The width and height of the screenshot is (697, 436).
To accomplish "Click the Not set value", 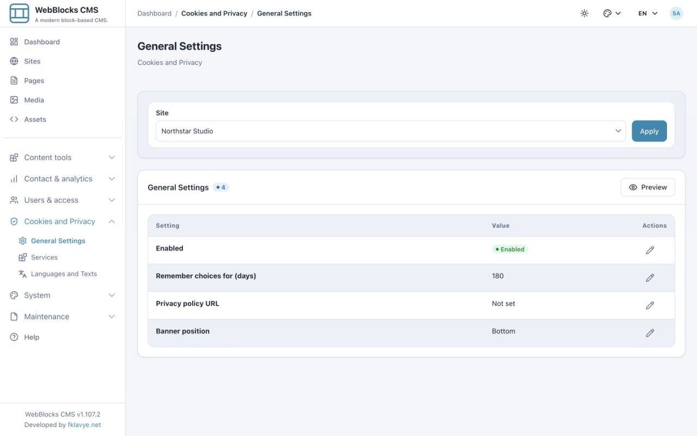I will coord(504,304).
